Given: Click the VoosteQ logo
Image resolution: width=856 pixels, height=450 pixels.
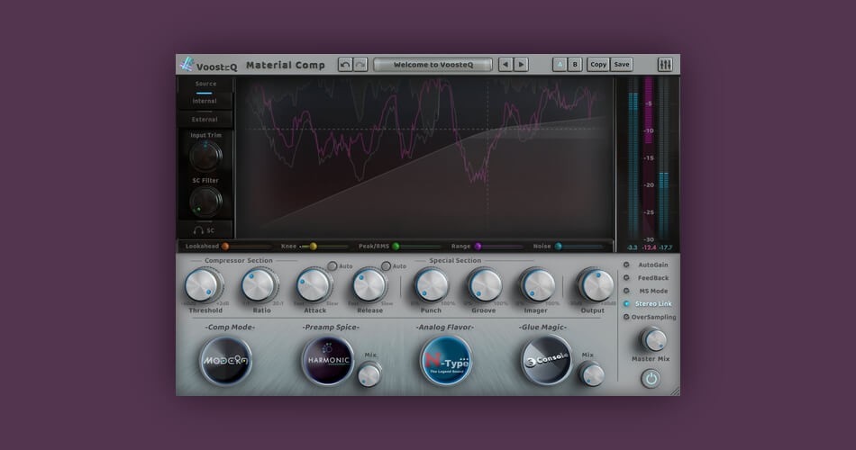Looking at the screenshot, I should tap(209, 65).
